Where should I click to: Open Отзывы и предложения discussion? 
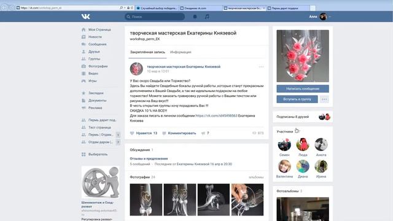click(x=149, y=158)
